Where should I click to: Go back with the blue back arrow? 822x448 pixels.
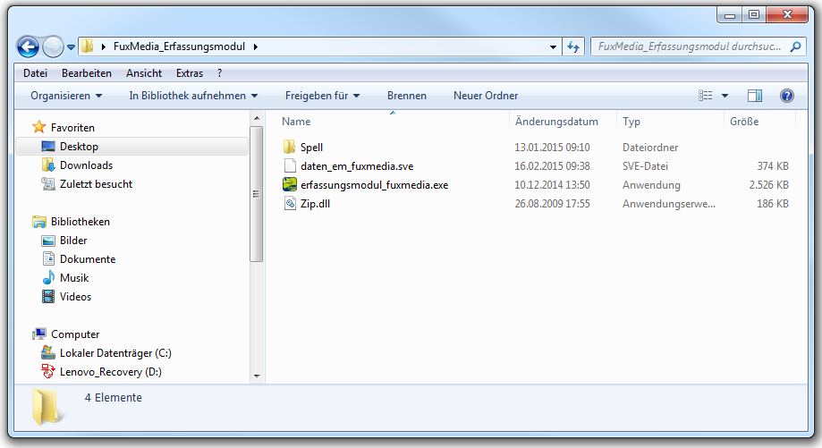coord(28,47)
